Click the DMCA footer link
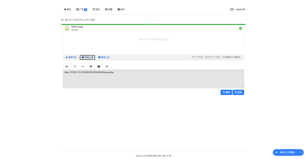 [159, 156]
